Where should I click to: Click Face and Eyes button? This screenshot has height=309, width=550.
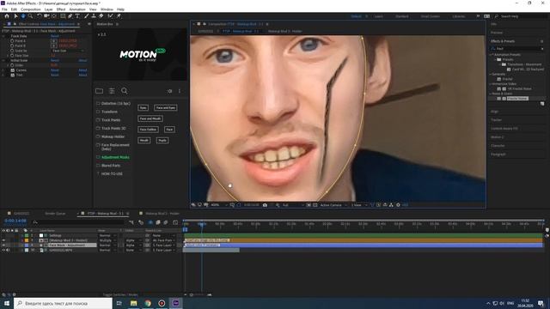pos(166,108)
